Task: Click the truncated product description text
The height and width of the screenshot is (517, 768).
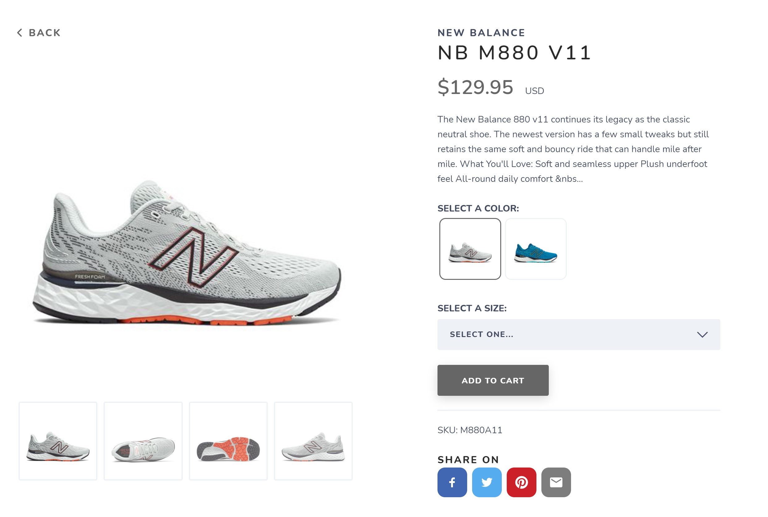Action: pos(573,149)
